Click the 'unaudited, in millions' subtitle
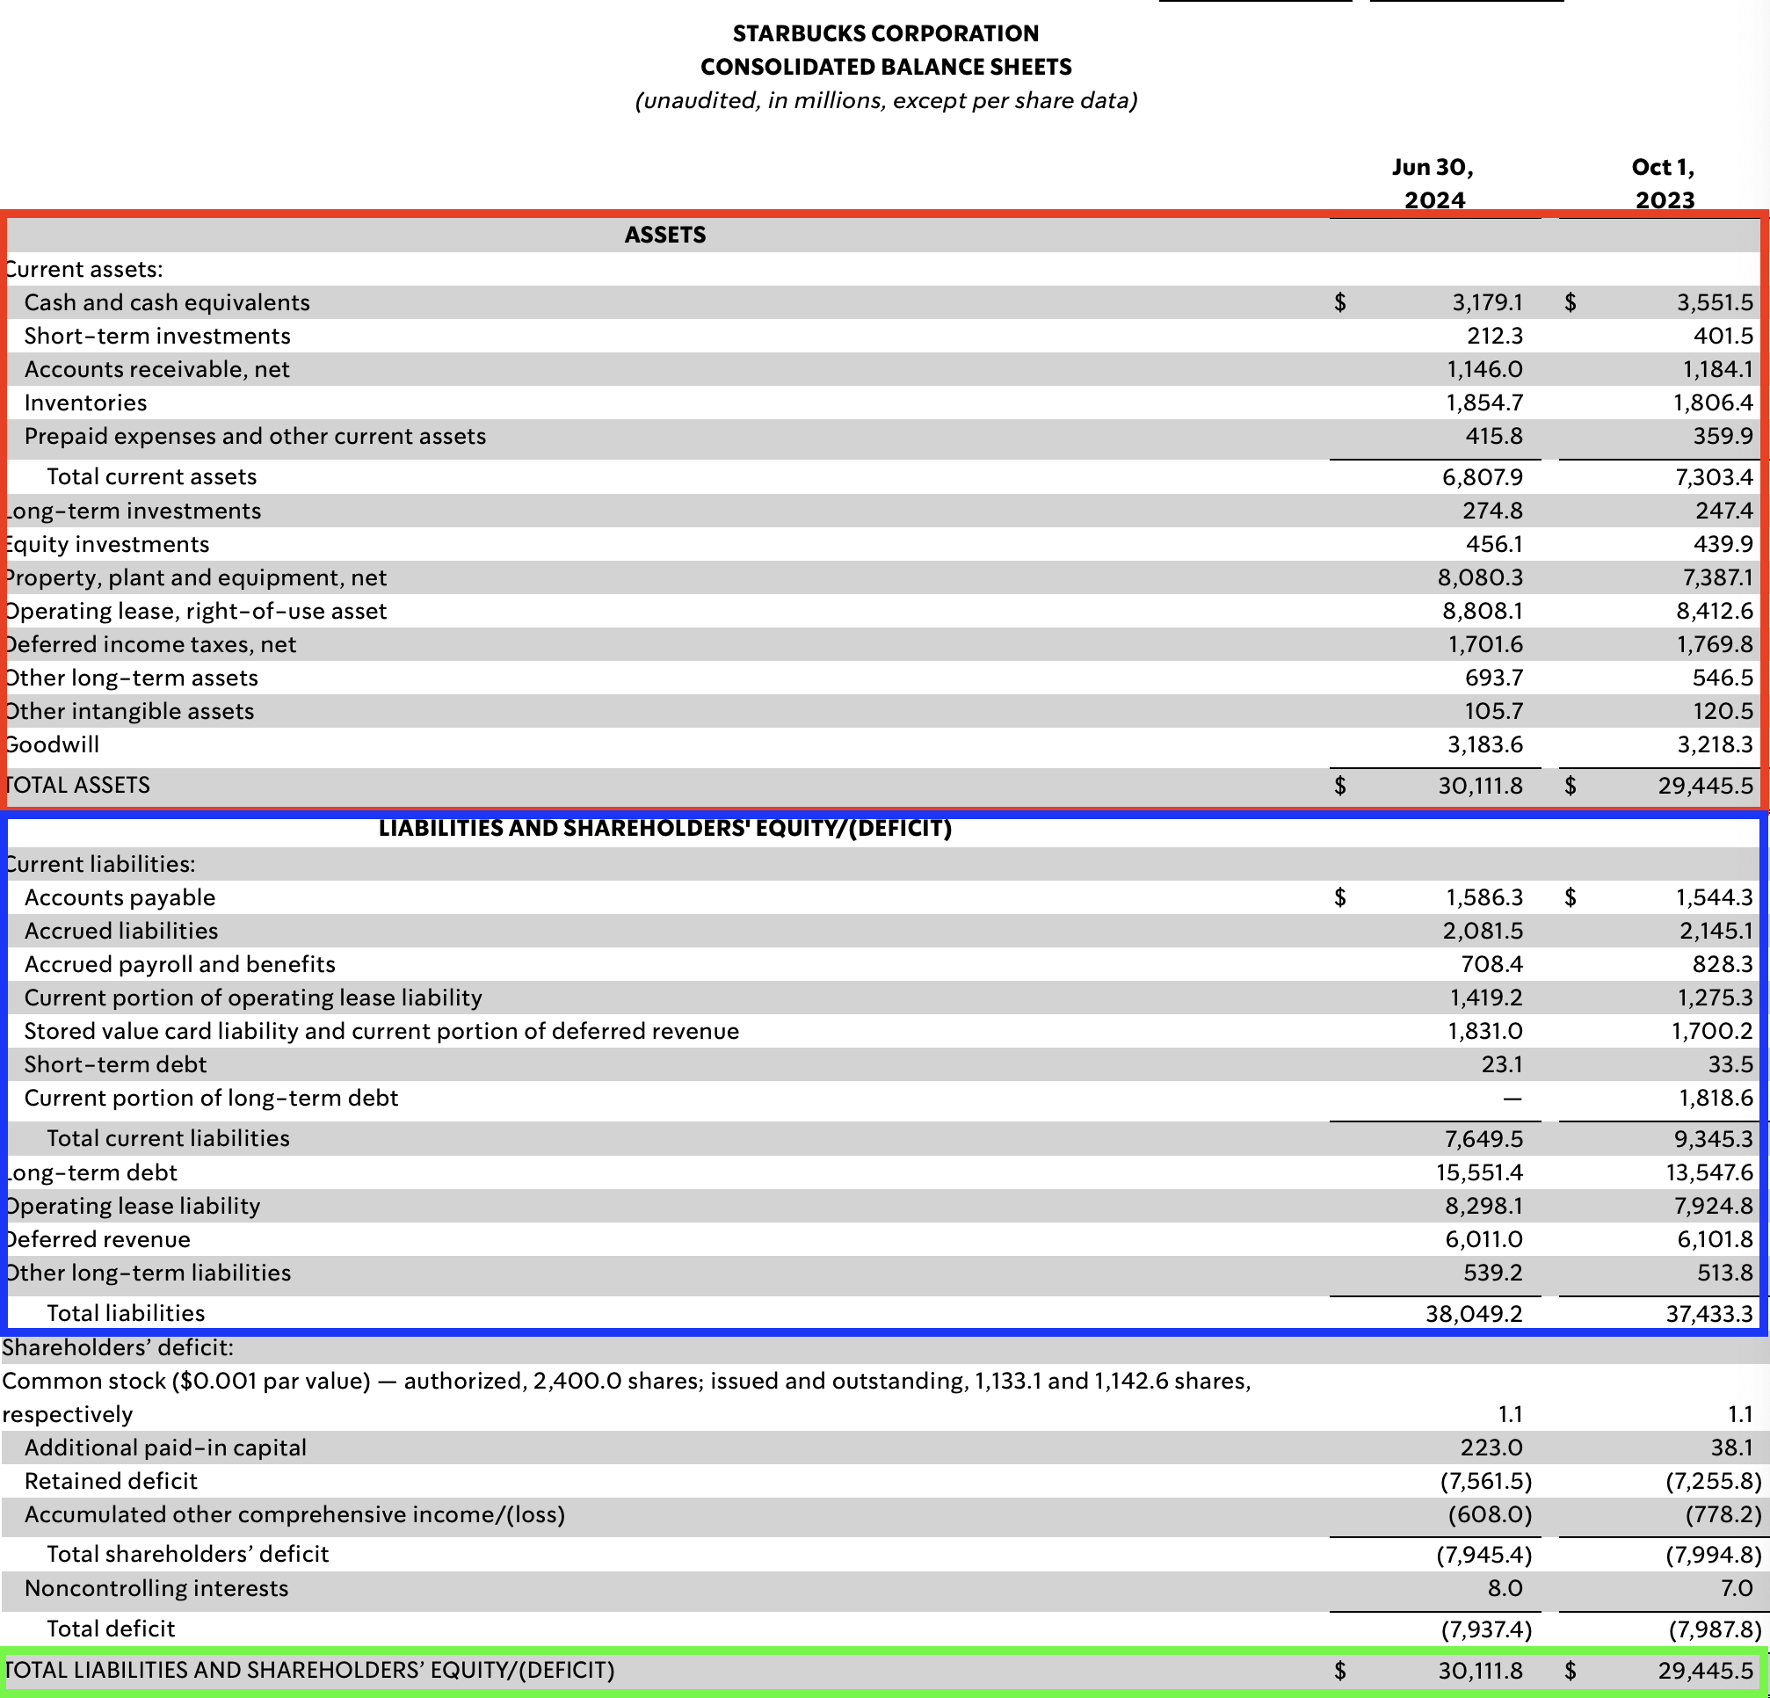 tap(886, 100)
